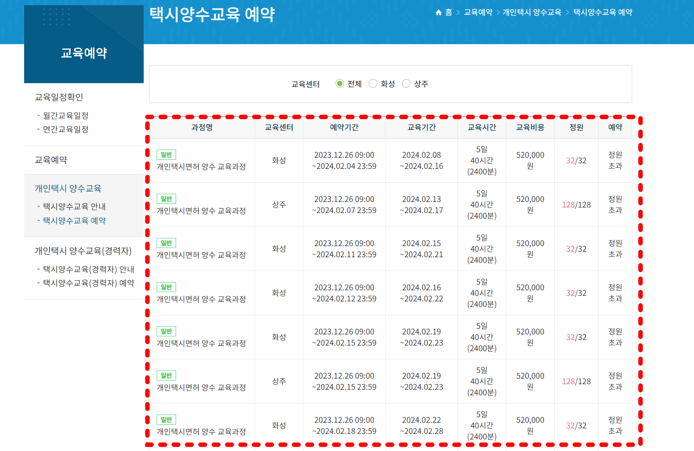694x451 pixels.
Task: Click 일반 badge in 2024.02.16 education row
Action: coord(166,287)
